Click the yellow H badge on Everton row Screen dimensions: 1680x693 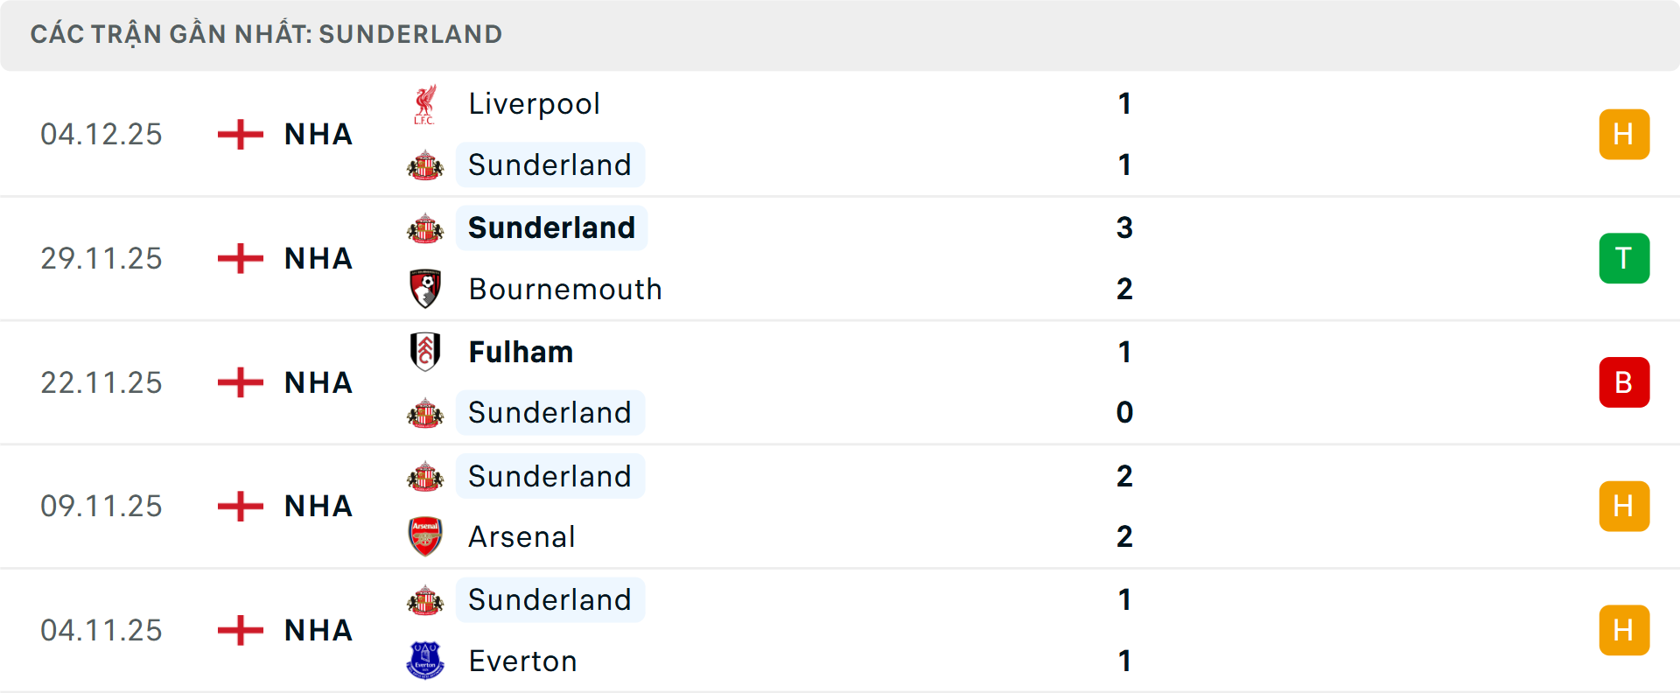click(1624, 630)
